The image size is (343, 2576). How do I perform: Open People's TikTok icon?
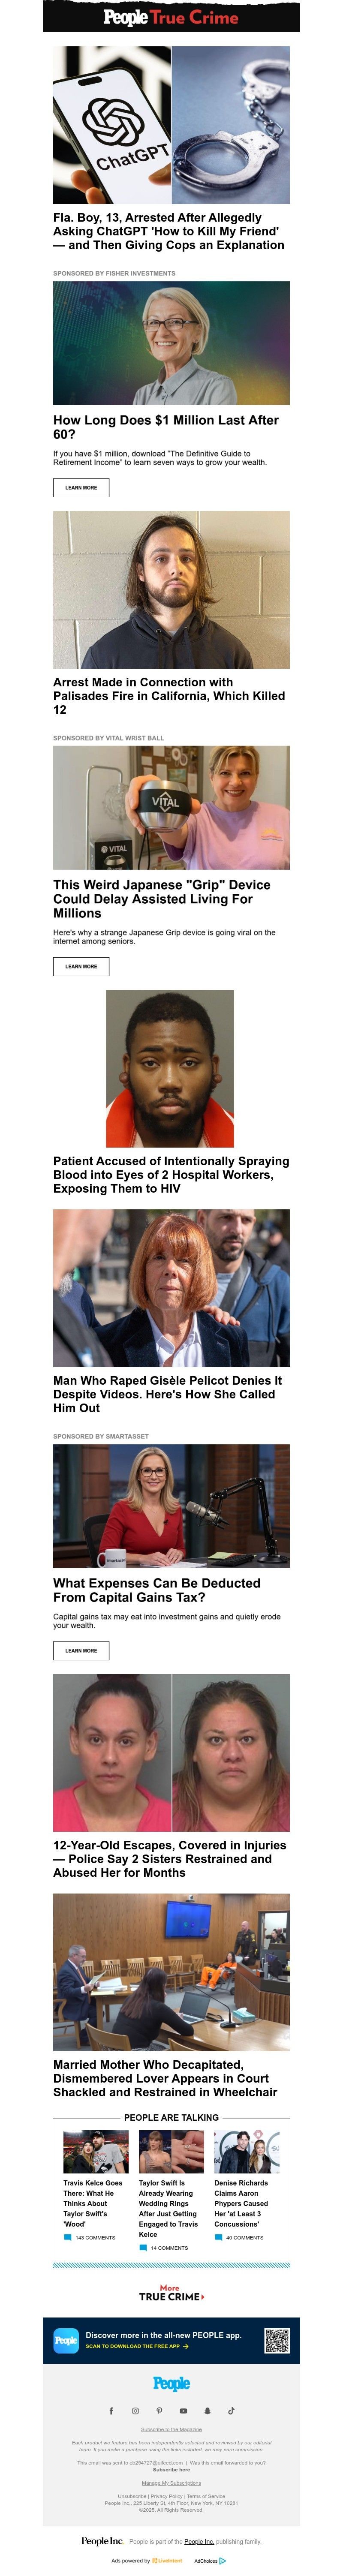coord(231,2410)
